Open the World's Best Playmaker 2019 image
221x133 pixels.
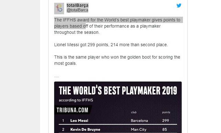(118, 107)
